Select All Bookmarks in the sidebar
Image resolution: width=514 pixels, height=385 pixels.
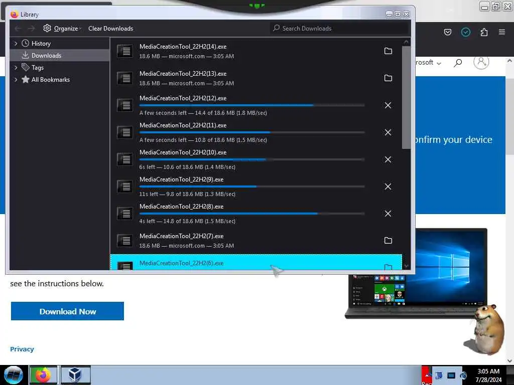[x=51, y=80]
